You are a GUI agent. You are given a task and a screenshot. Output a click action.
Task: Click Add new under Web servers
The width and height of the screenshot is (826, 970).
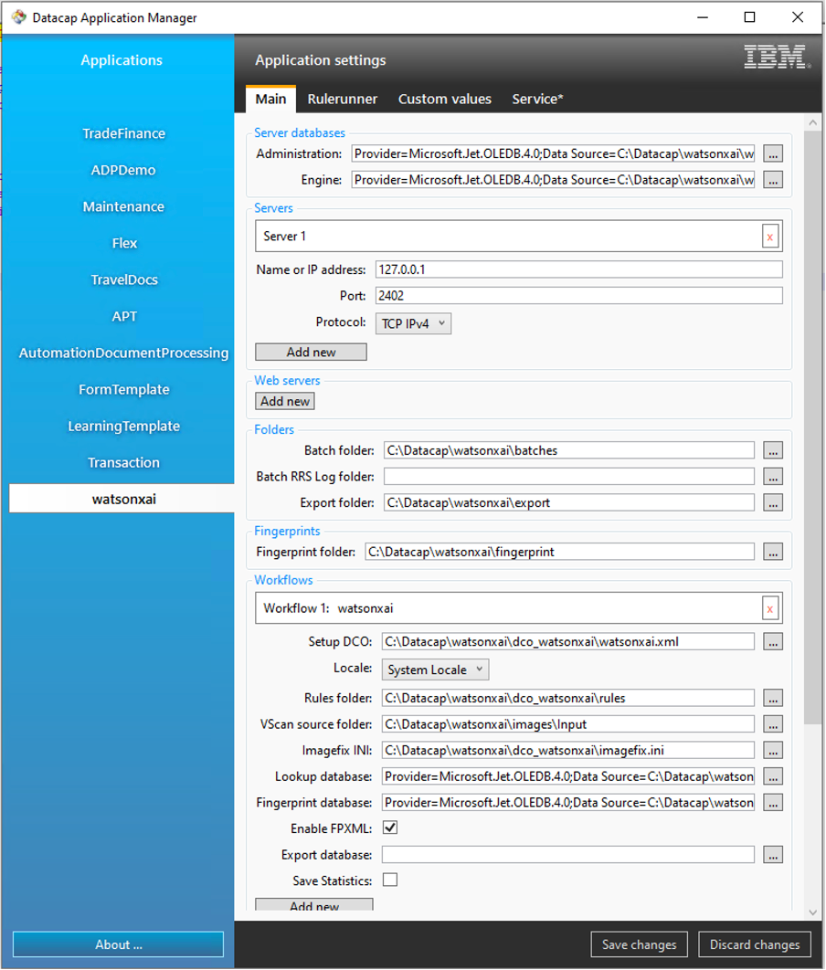click(x=285, y=401)
